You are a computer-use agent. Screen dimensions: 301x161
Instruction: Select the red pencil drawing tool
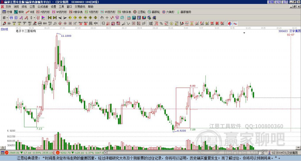4,24
